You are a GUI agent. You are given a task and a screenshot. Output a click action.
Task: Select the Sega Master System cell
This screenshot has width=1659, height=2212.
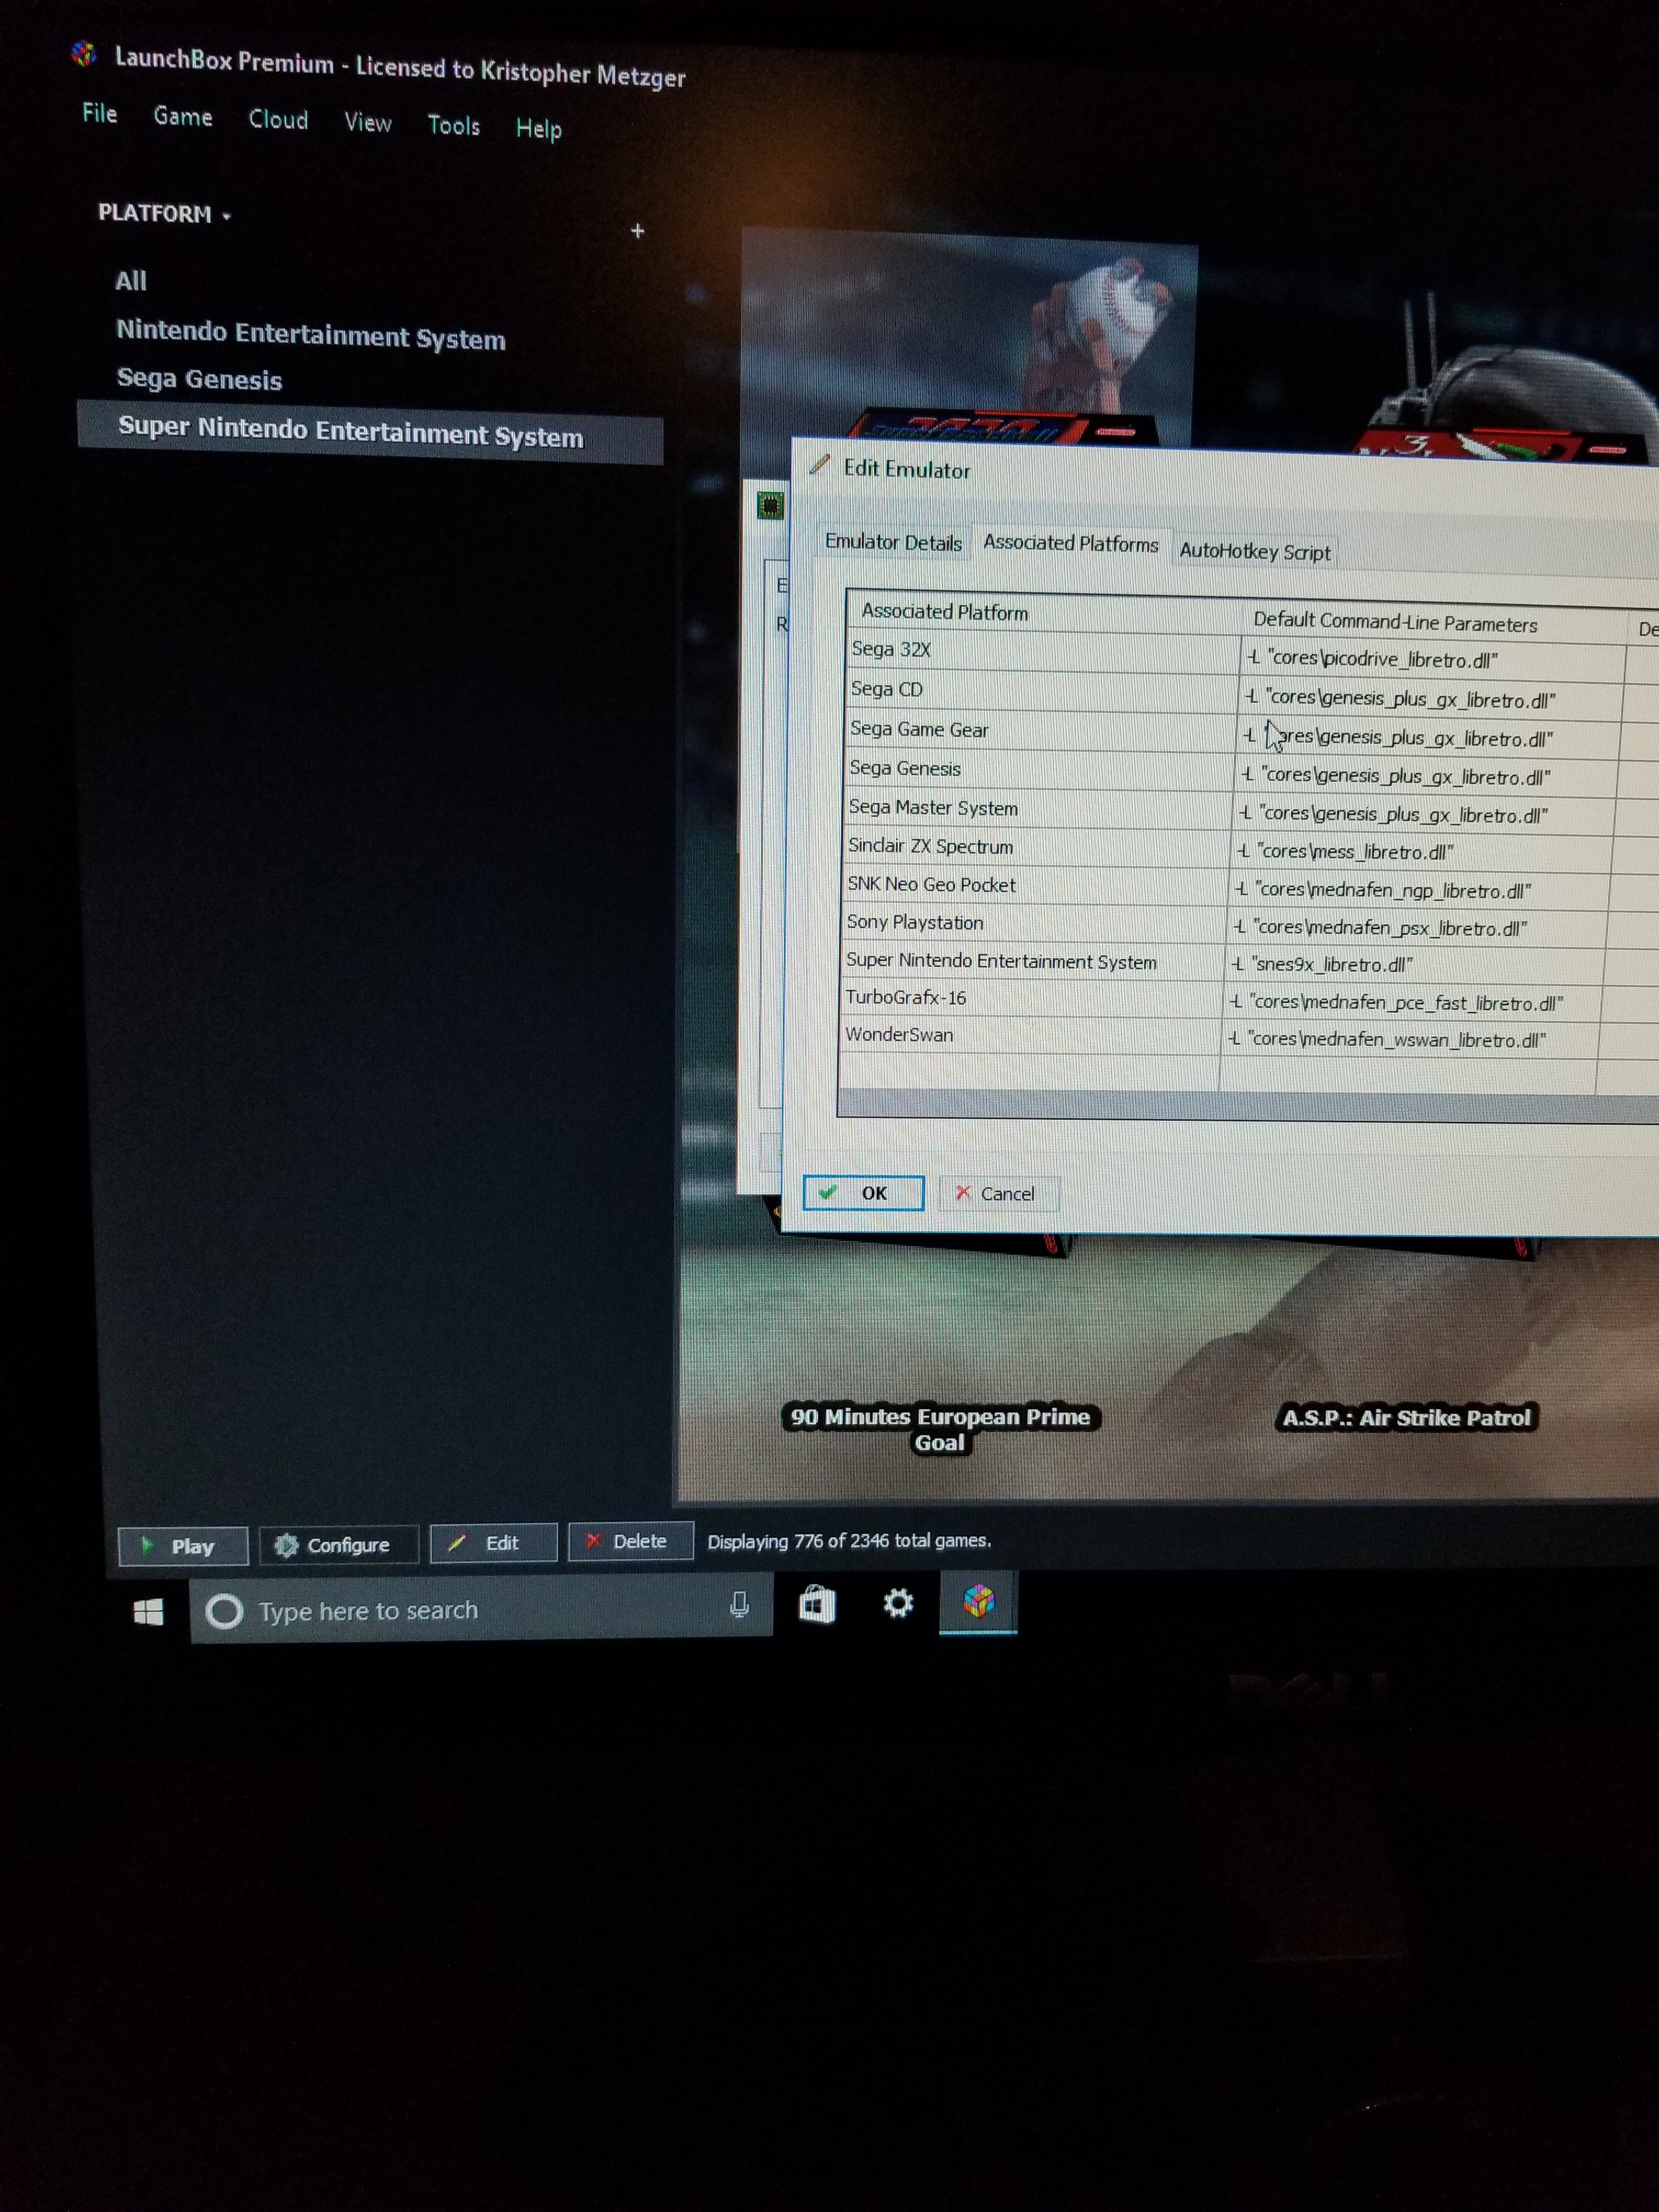(x=1038, y=808)
